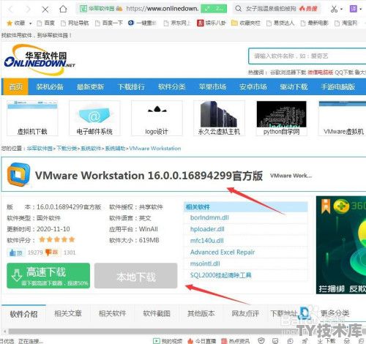Click the scissors screenshot tool icon
The image size is (366, 344).
pos(334,9)
